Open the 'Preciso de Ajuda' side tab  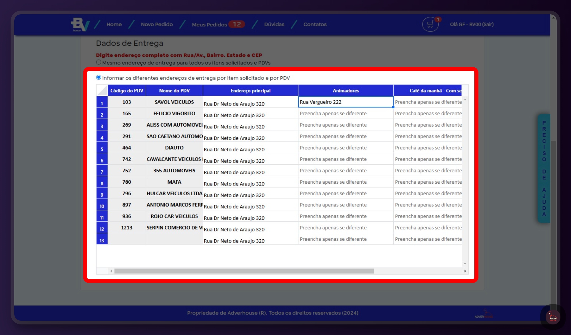click(x=544, y=168)
